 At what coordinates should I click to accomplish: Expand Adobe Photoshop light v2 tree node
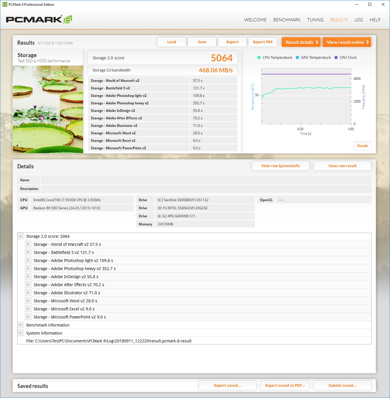click(28, 261)
